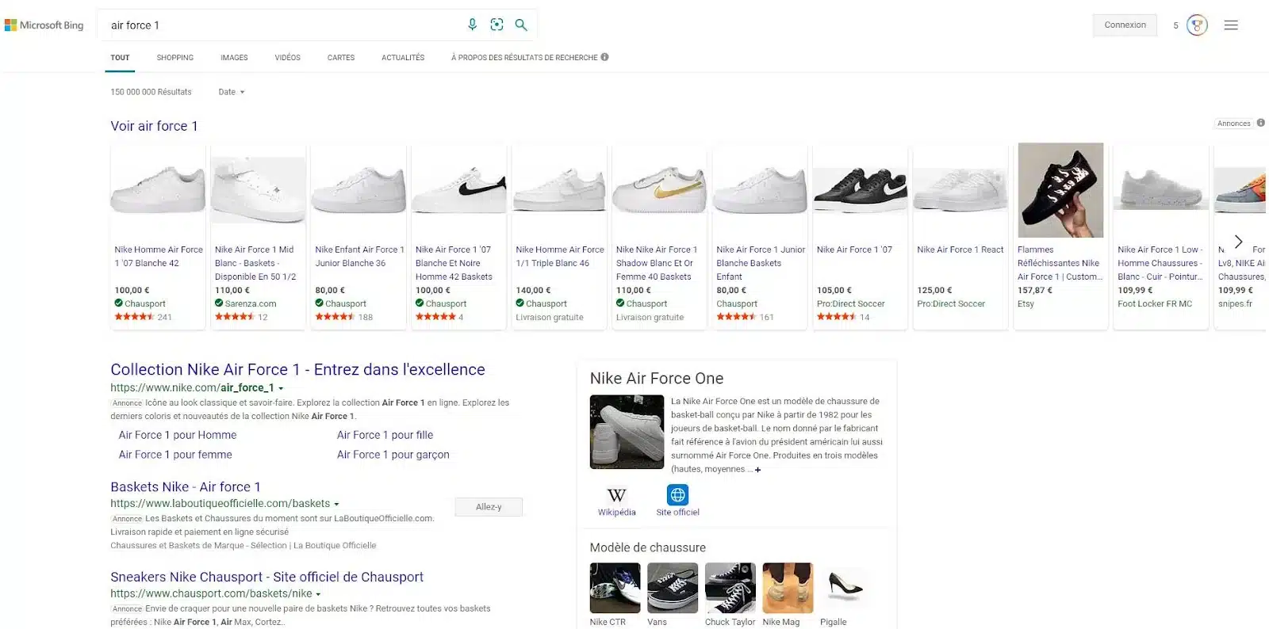
Task: Switch to the SHOPPING tab
Action: [x=175, y=58]
